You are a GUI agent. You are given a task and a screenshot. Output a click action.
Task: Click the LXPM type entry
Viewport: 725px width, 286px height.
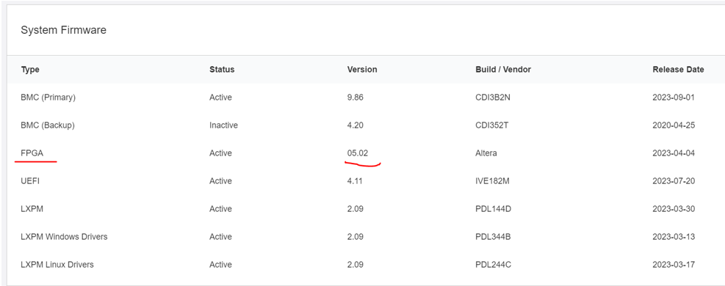[x=32, y=209]
